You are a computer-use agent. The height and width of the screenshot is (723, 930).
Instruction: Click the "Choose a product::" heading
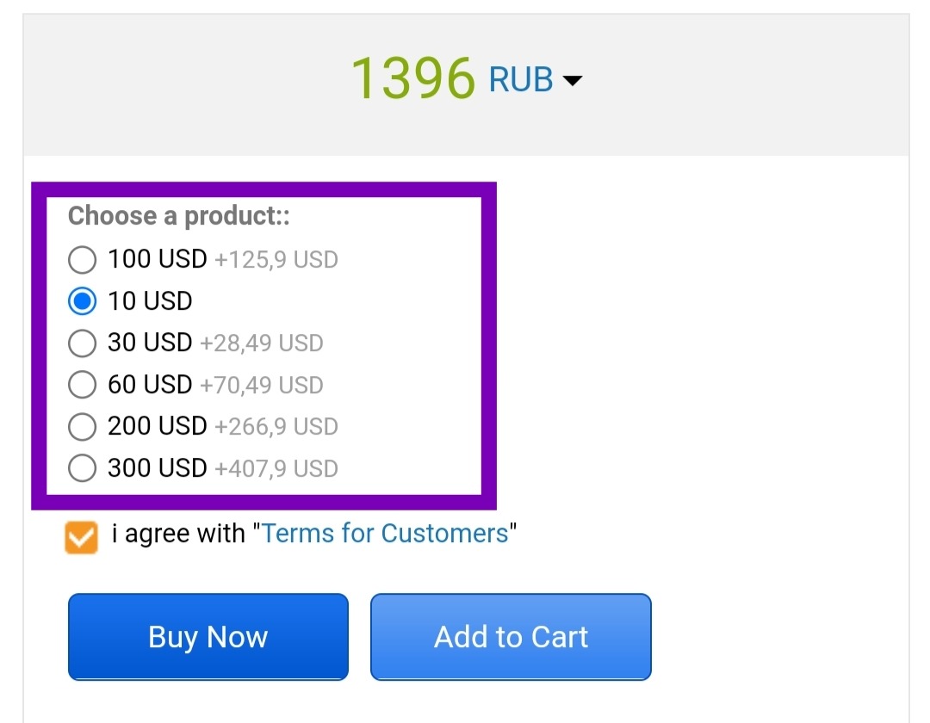coord(179,216)
